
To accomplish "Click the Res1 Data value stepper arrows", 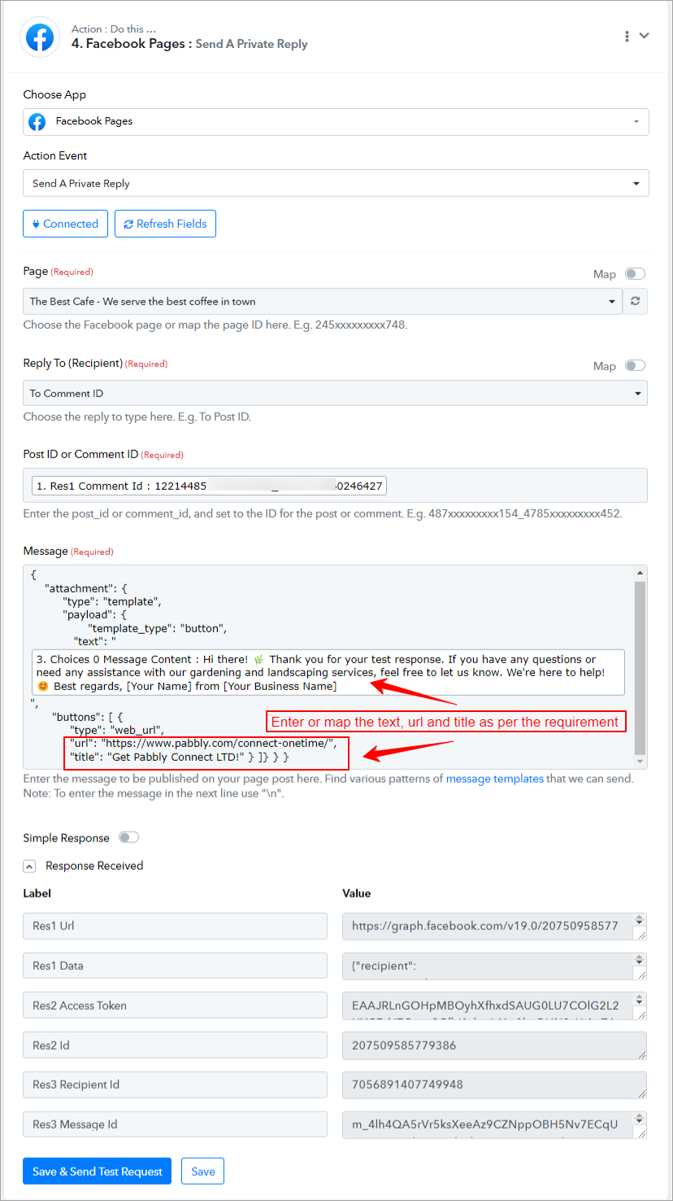I will 640,960.
